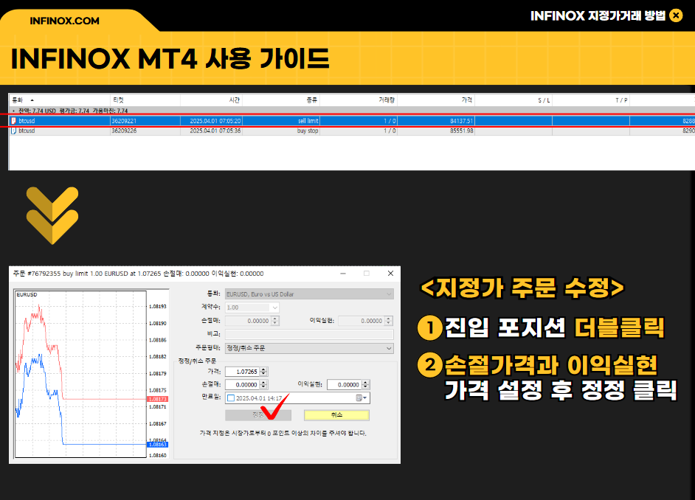Click the price cell 85551.98
This screenshot has height=500, width=695.
(461, 131)
